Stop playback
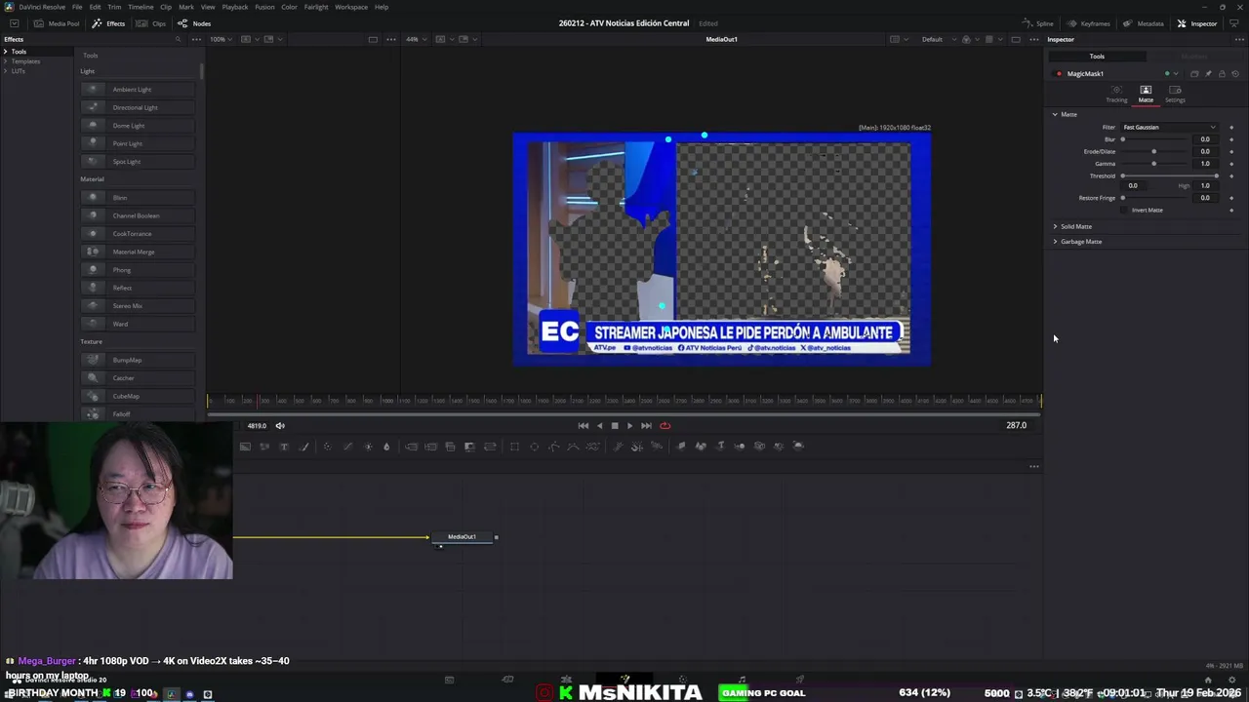Screen dimensions: 1249x702 tap(615, 425)
